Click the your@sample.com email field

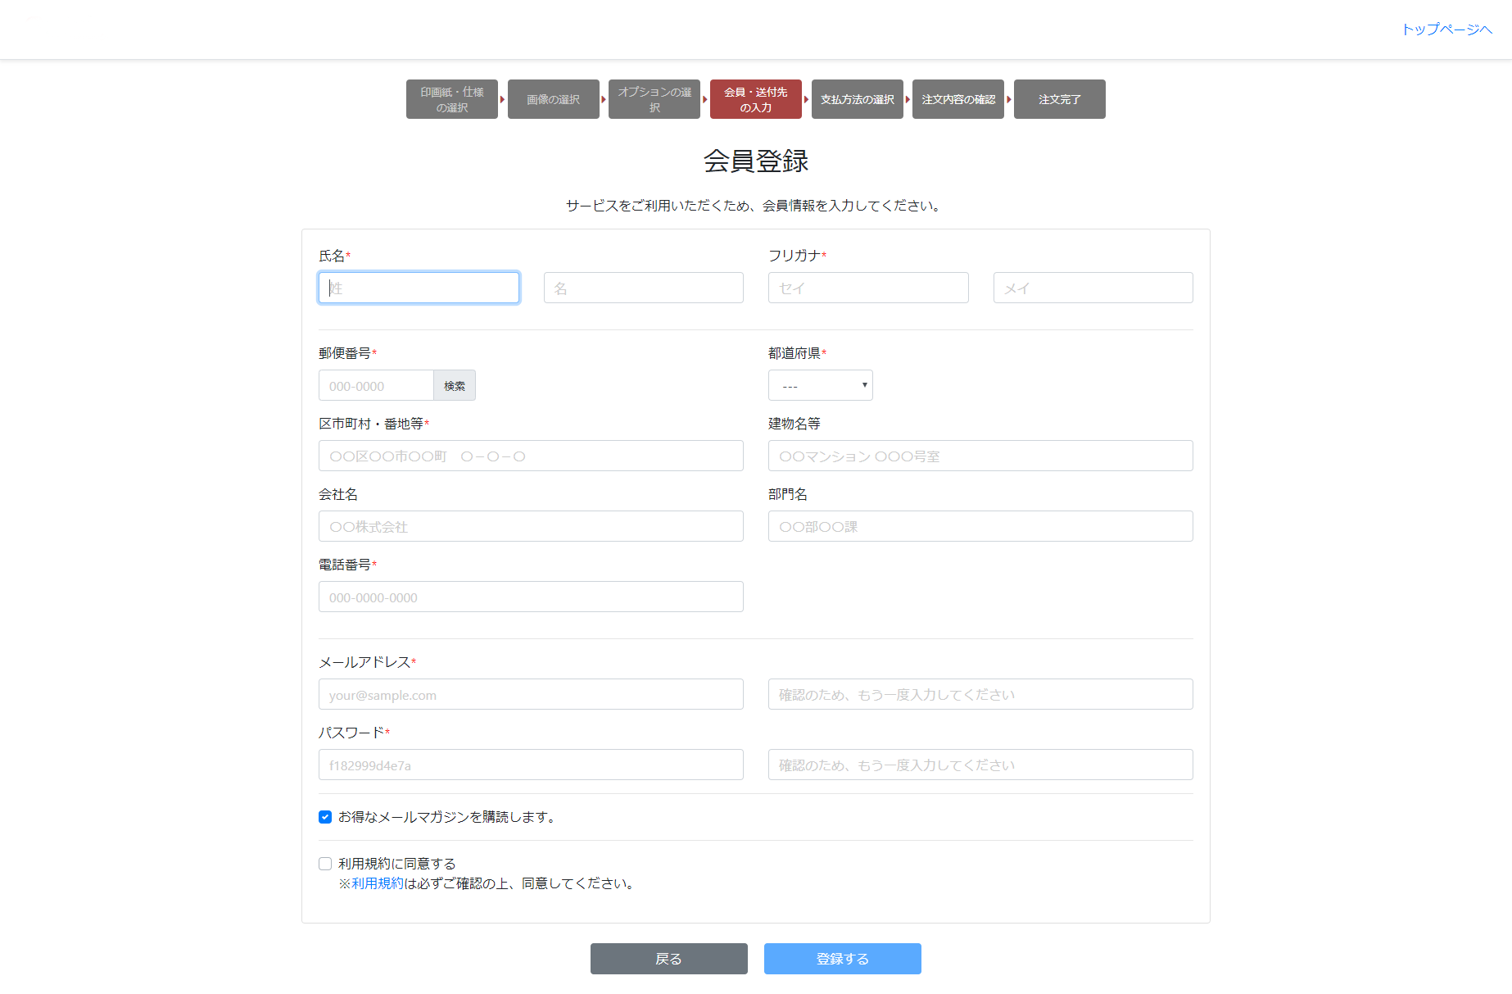click(x=531, y=694)
